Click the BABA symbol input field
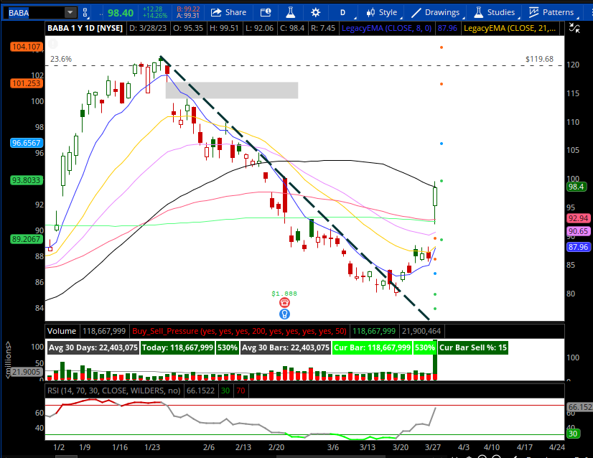 pos(34,13)
